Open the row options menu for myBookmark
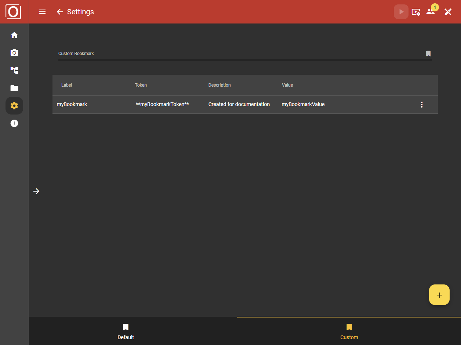 click(x=421, y=104)
